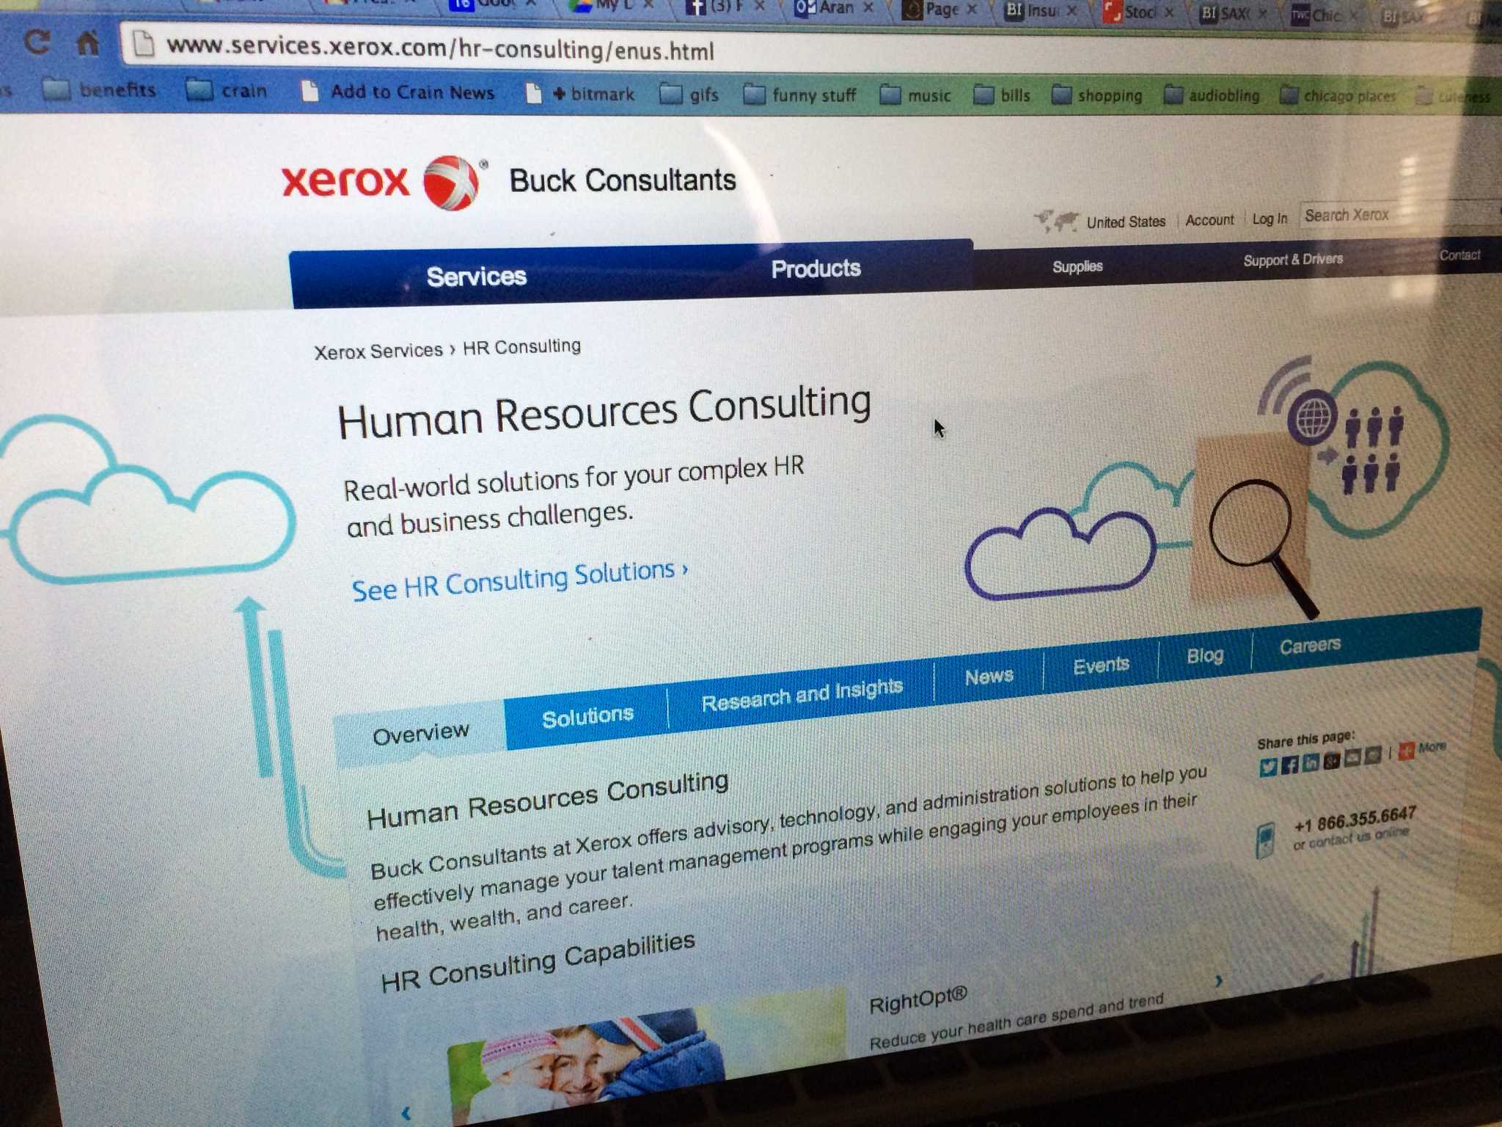Open the benefits bookmark folder
This screenshot has width=1502, height=1127.
[99, 90]
